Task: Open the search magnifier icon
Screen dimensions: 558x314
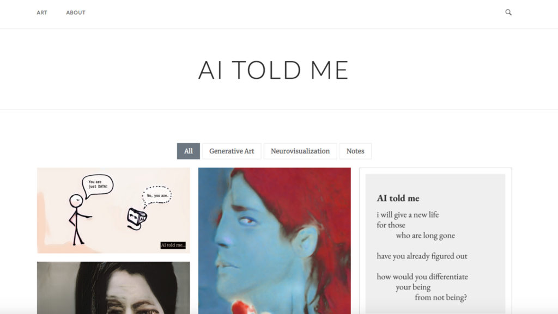Action: (x=508, y=13)
